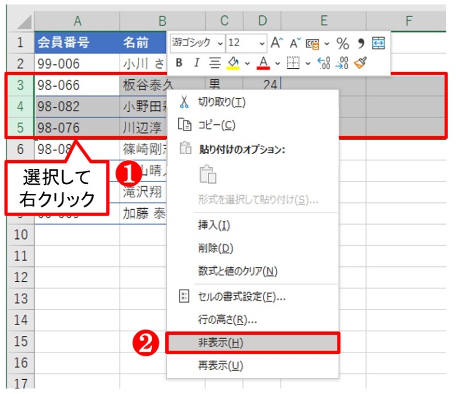
Task: Apply yellow fill color to the selection
Action: 232,62
